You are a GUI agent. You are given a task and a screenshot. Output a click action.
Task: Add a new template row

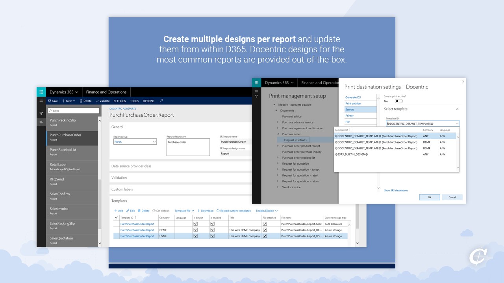119,211
